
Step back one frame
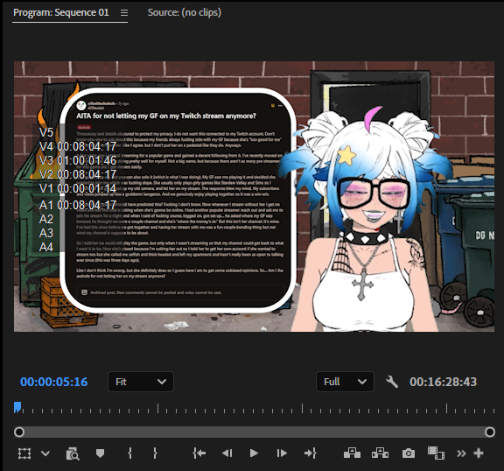tap(227, 453)
